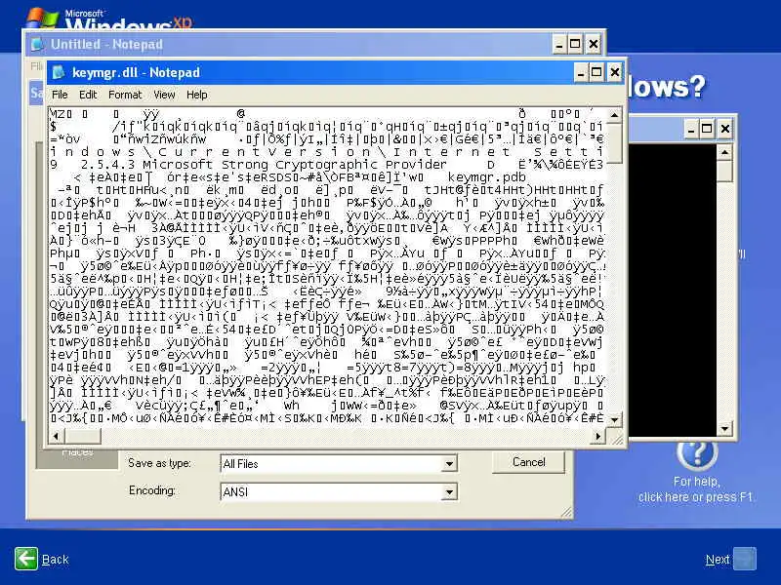
Task: Close the keymgr.dll Notepad window
Action: click(x=615, y=72)
